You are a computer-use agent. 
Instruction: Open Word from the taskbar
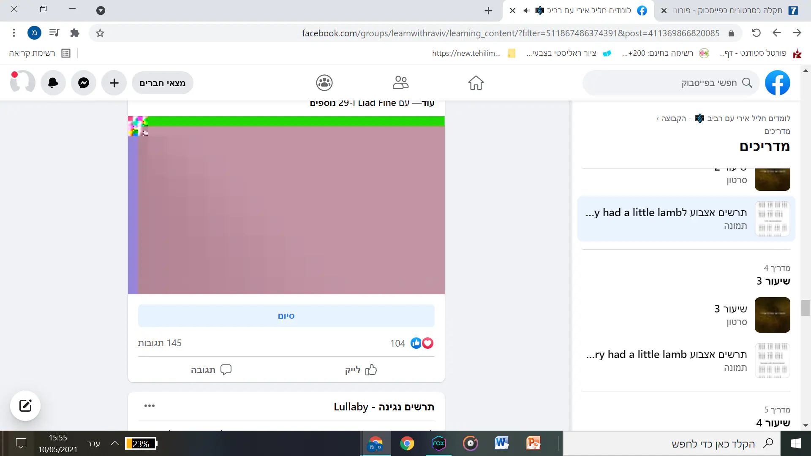point(501,443)
